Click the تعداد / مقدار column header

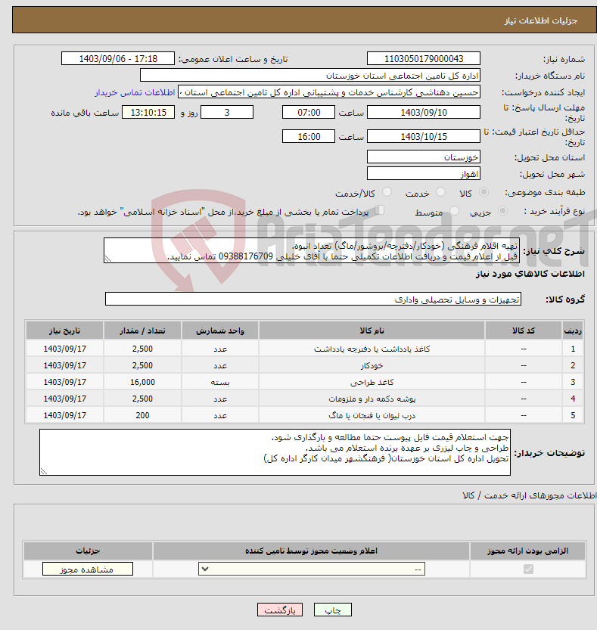tap(142, 331)
